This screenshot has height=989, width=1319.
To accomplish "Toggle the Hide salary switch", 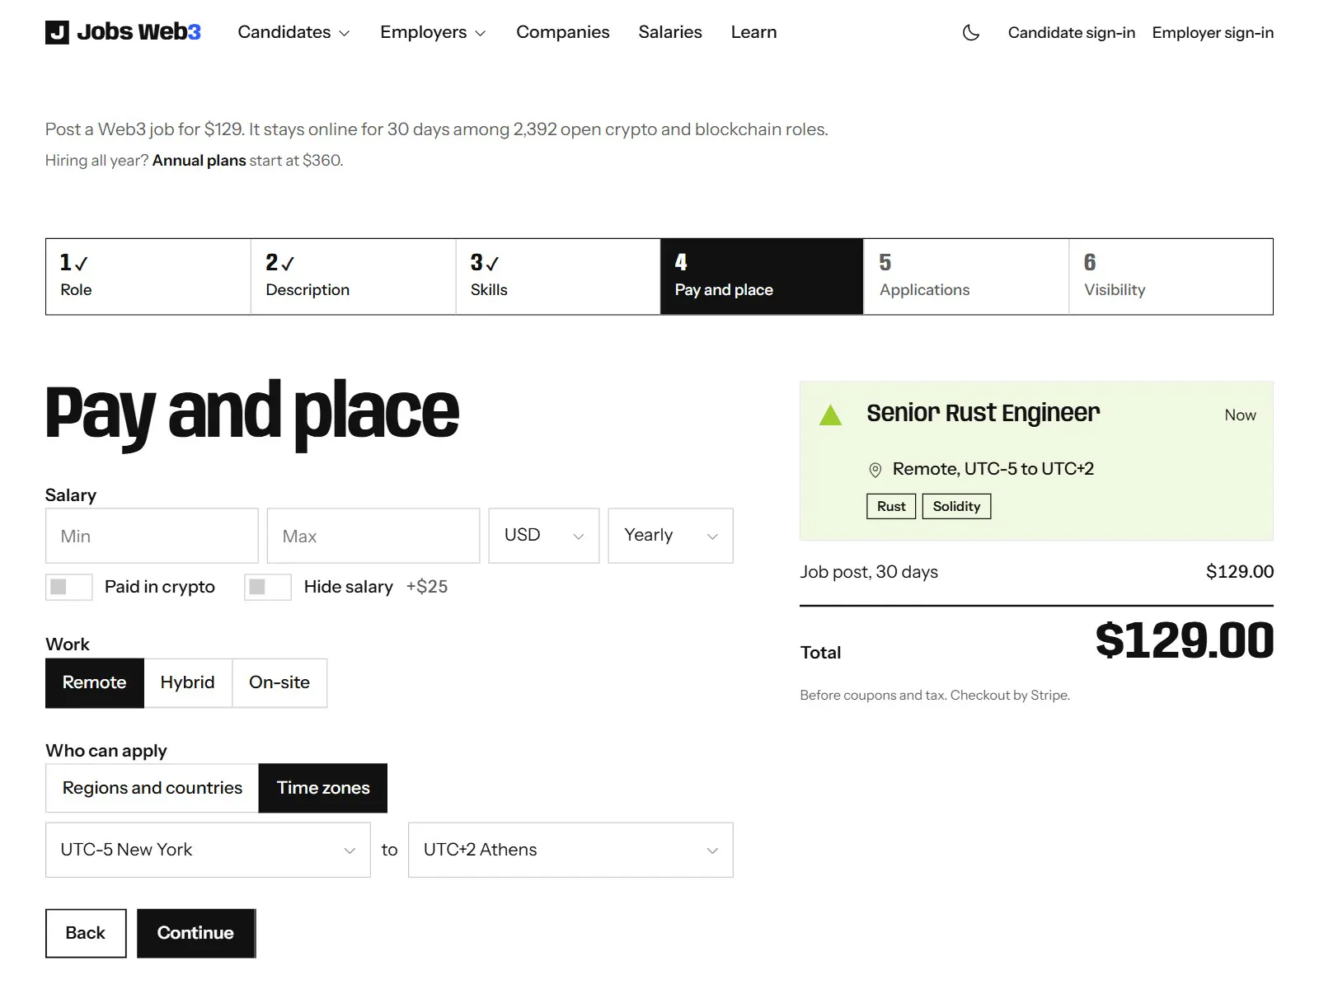I will [x=268, y=587].
